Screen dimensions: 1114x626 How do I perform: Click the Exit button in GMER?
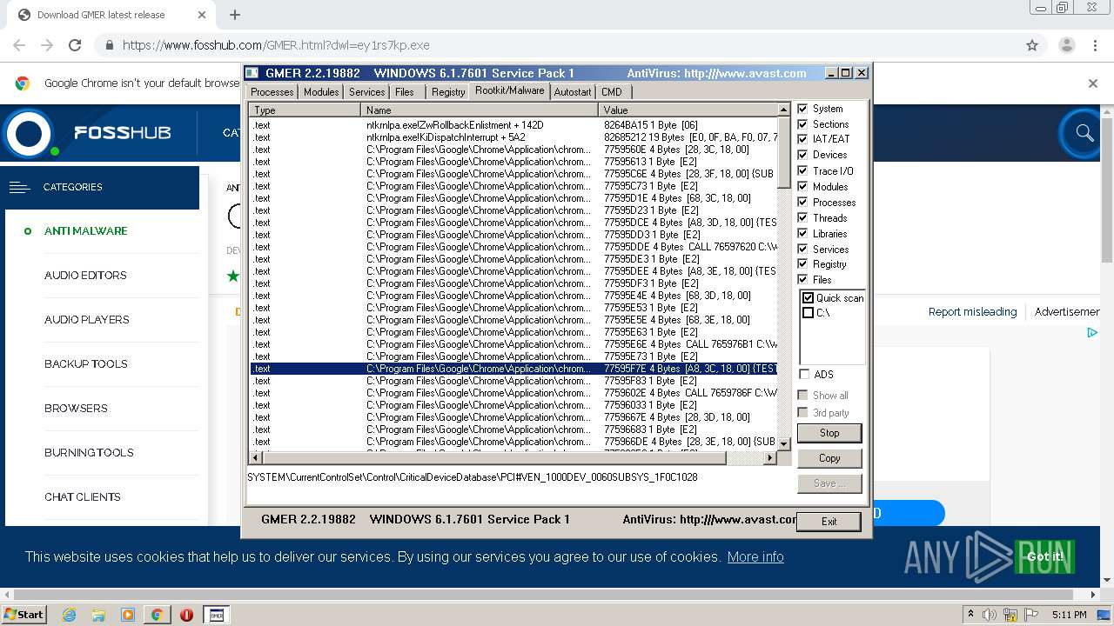pos(829,522)
